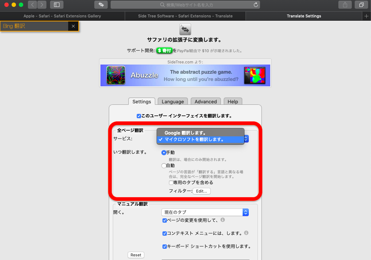This screenshot has width=371, height=260.
Task: Reload the page with refresh icon
Action: click(x=256, y=5)
